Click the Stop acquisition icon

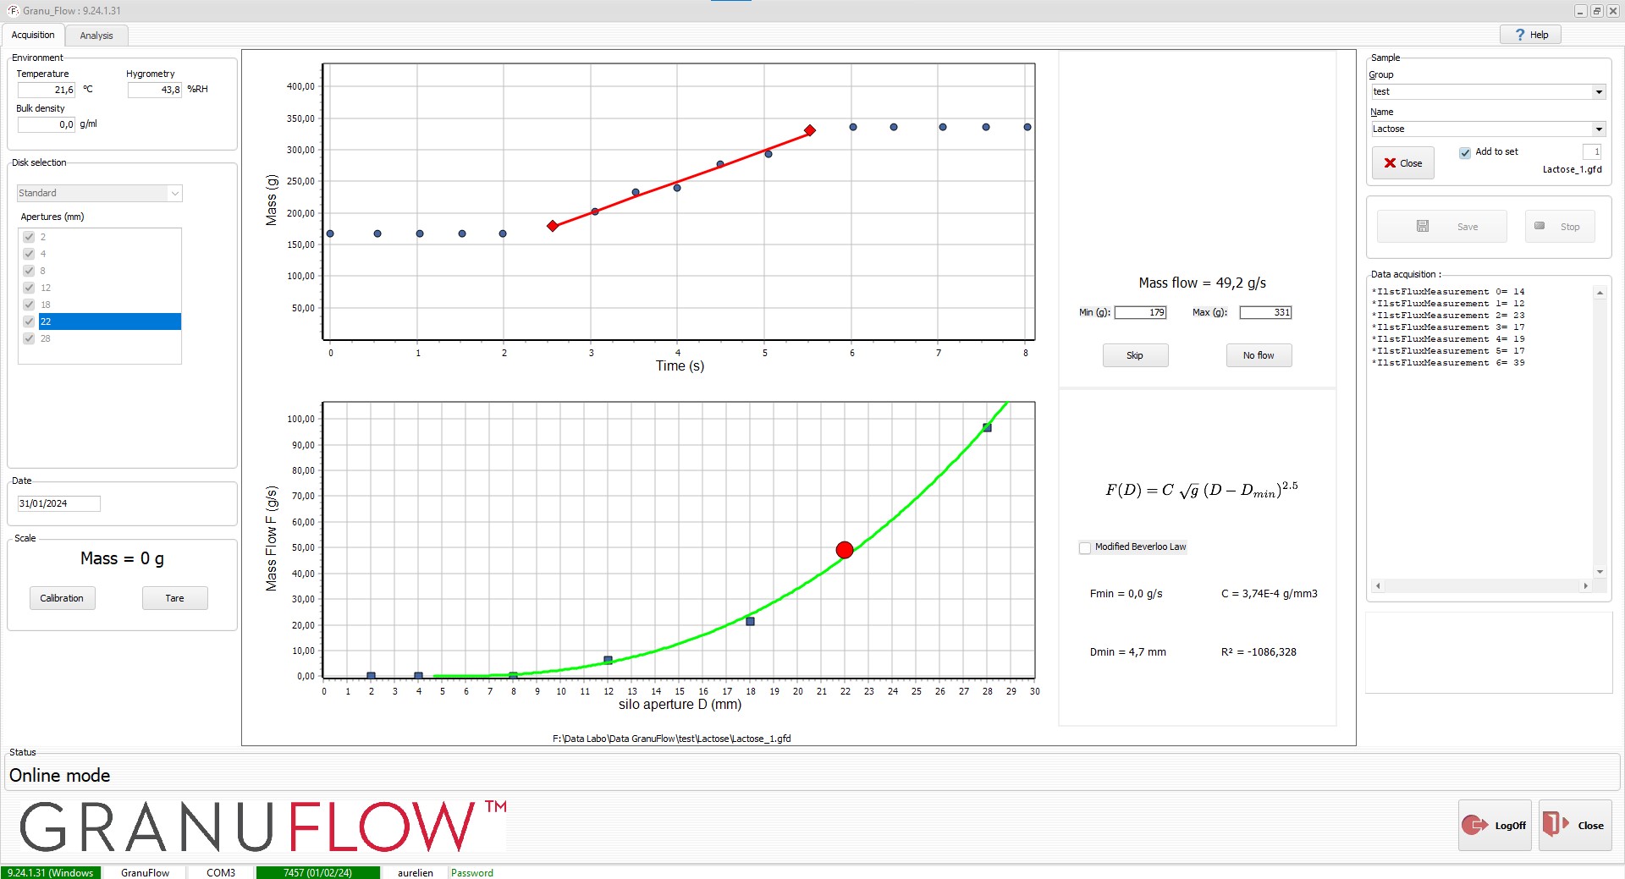coord(1540,226)
